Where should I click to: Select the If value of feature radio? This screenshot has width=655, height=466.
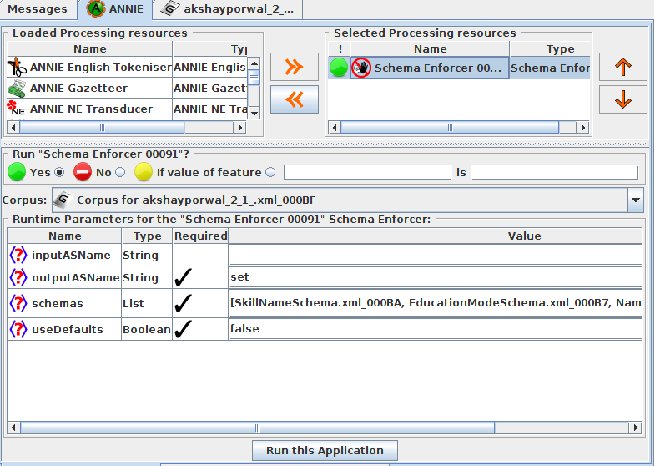[x=270, y=172]
